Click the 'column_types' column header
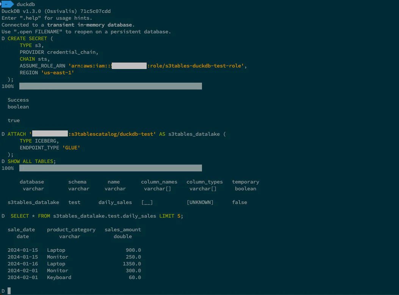Viewport: 399px width, 295px height. pos(205,182)
